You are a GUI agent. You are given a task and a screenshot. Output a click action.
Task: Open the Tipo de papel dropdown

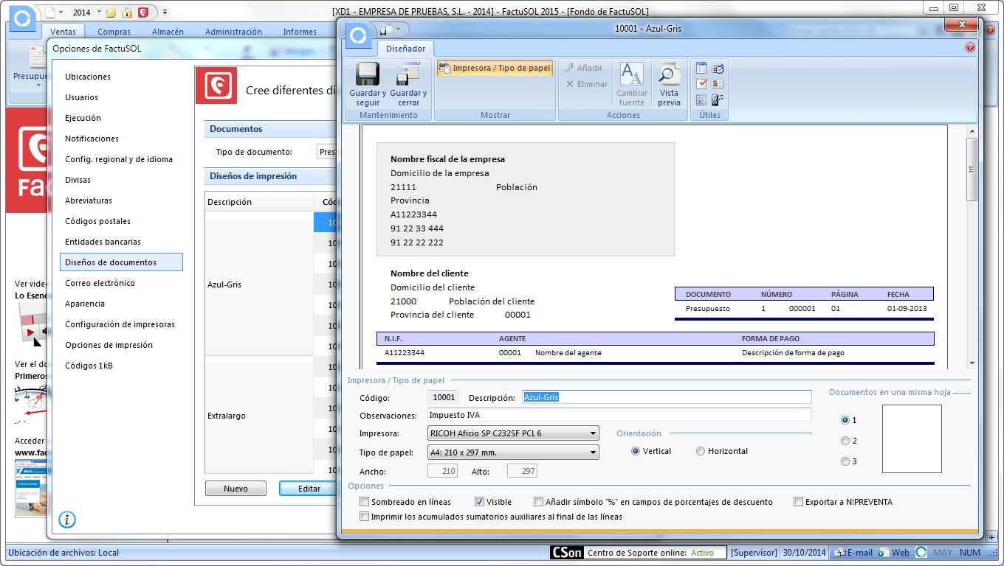pos(593,453)
